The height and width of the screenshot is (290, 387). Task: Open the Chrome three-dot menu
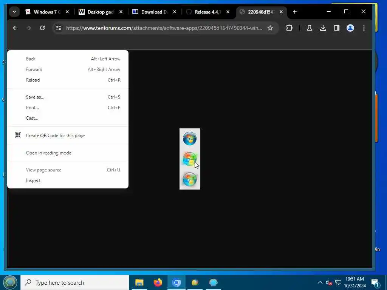click(364, 28)
